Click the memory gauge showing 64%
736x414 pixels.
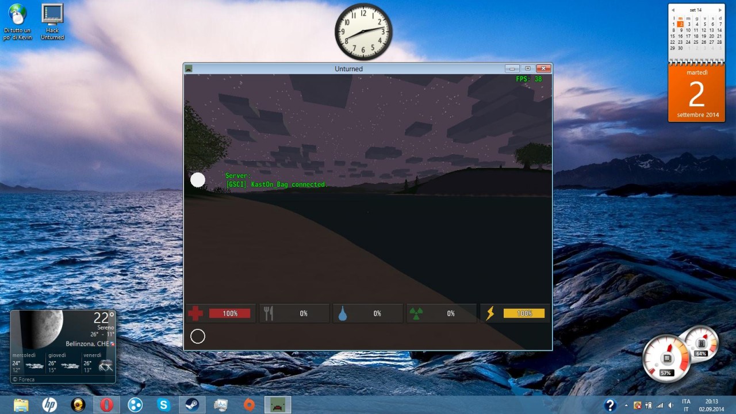[701, 343]
